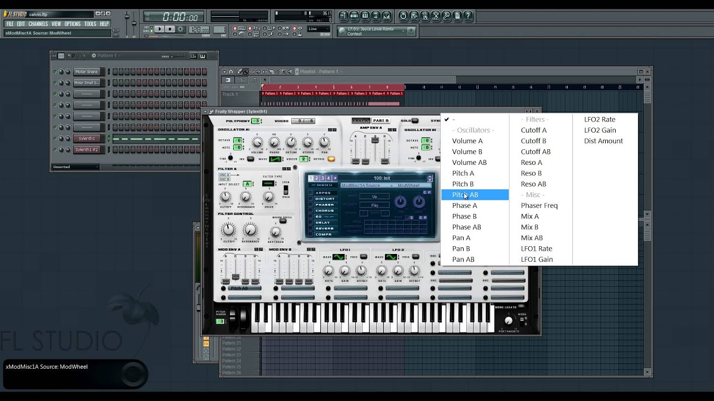Choose LFO2 Rate in the parameter list
This screenshot has width=714, height=401.
(600, 119)
